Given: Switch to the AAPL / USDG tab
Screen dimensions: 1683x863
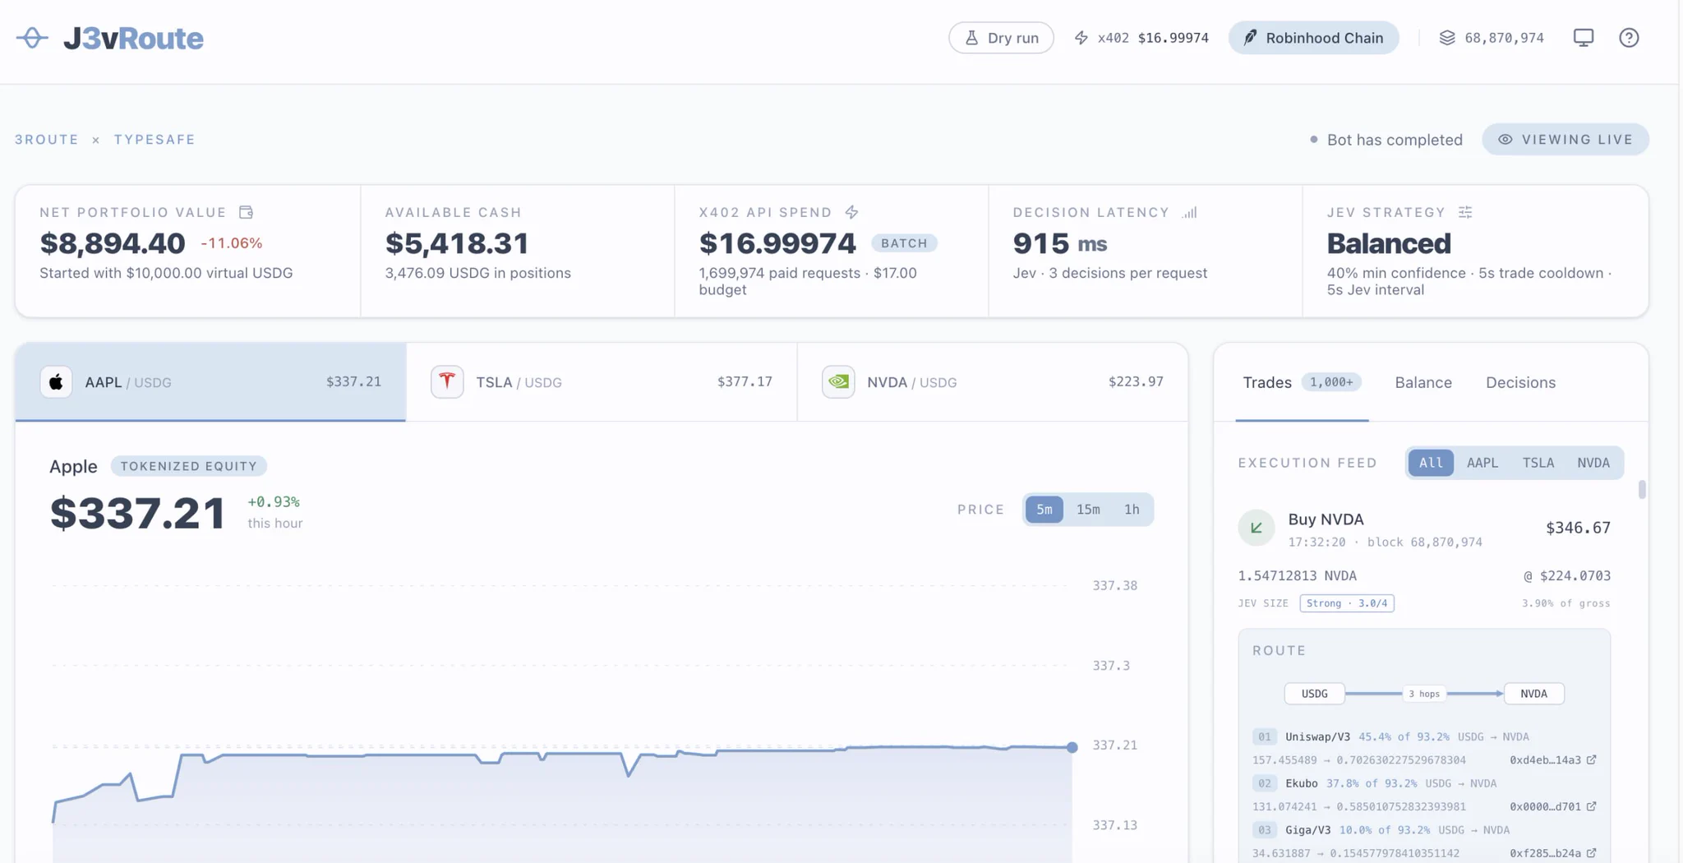Looking at the screenshot, I should (210, 382).
